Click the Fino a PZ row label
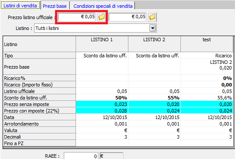This screenshot has width=235, height=159. pos(39,143)
